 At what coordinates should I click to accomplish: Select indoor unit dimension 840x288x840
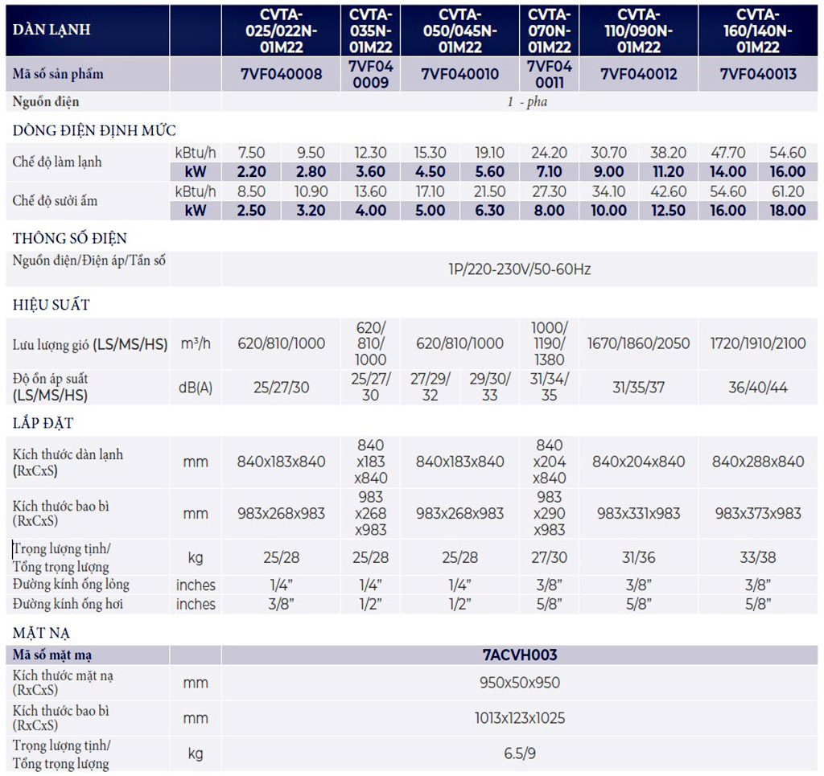758,462
